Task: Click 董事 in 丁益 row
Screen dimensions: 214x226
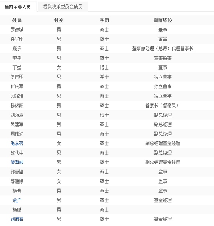Action: point(163,67)
